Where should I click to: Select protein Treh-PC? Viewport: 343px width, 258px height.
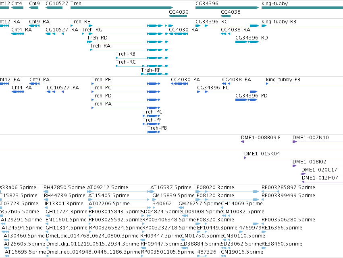pyautogui.click(x=152, y=112)
